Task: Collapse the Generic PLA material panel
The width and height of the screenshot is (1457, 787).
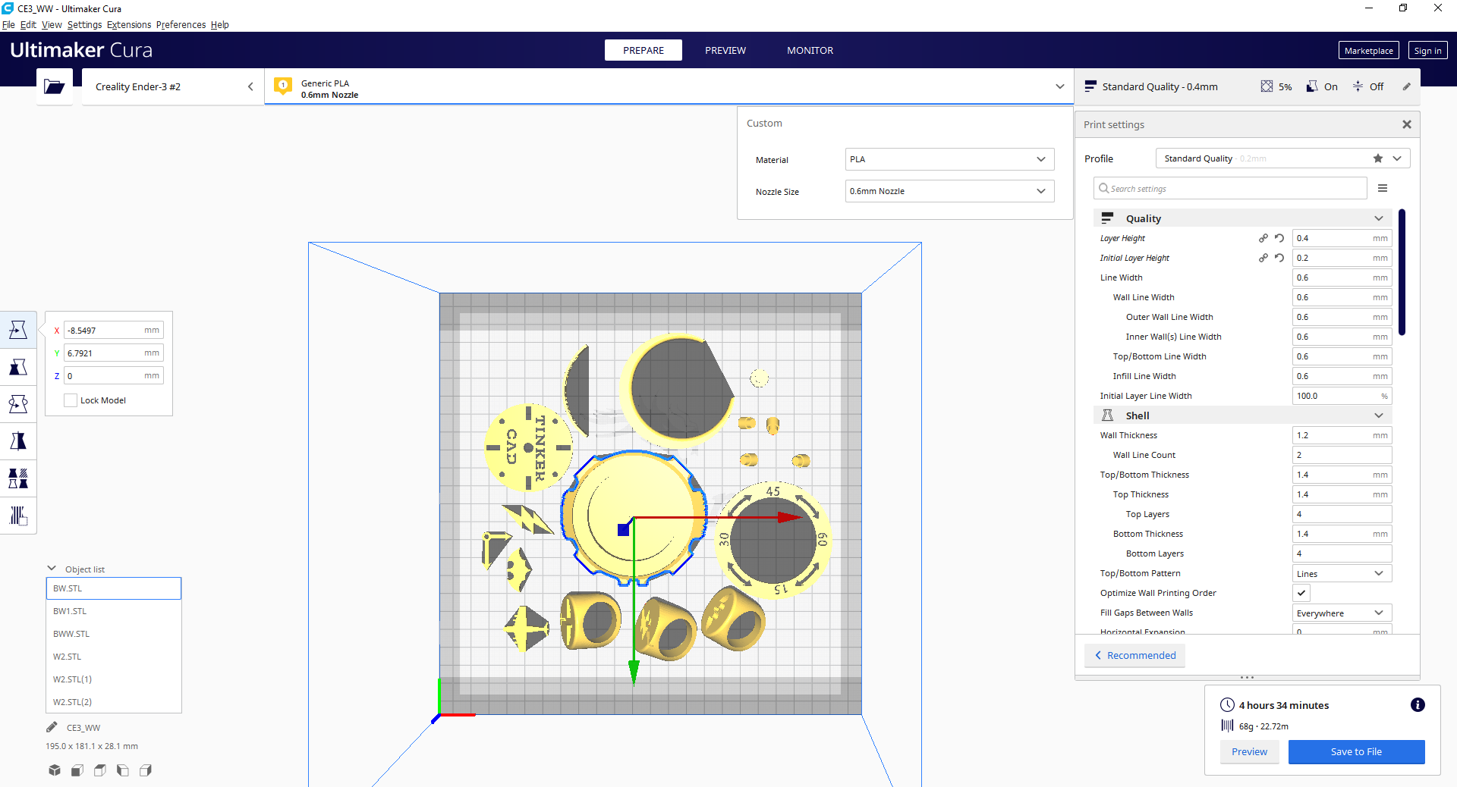Action: (1060, 86)
